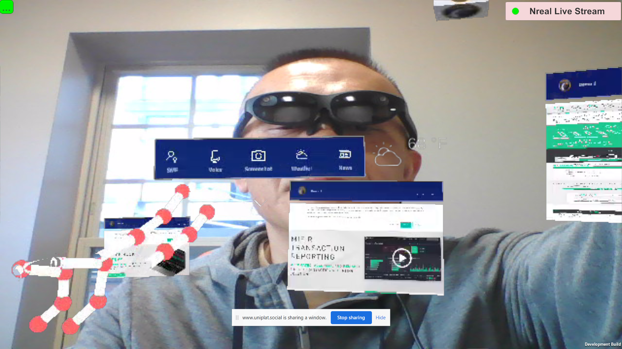This screenshot has width=622, height=349.
Task: Play the MiFIR Transaction Reporting video
Action: tap(402, 258)
